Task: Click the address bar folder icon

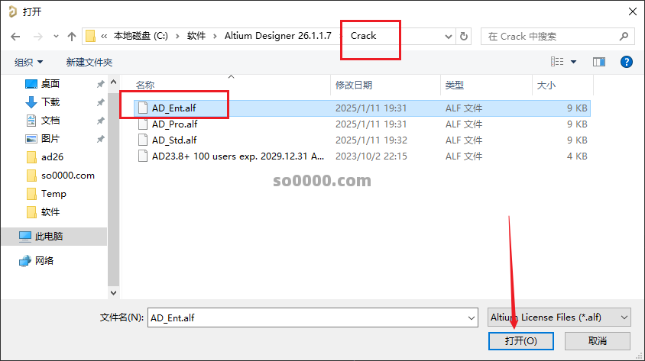Action: tap(90, 36)
